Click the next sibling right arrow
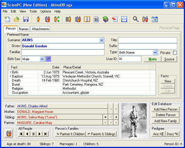Image resolution: width=185 pixels, height=148 pixels. (116, 117)
